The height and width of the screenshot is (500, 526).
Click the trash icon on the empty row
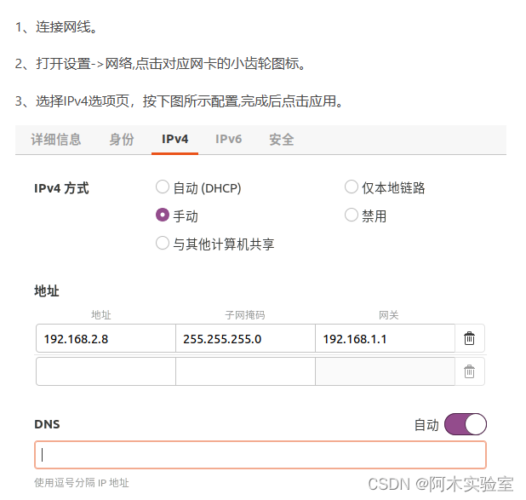click(469, 371)
